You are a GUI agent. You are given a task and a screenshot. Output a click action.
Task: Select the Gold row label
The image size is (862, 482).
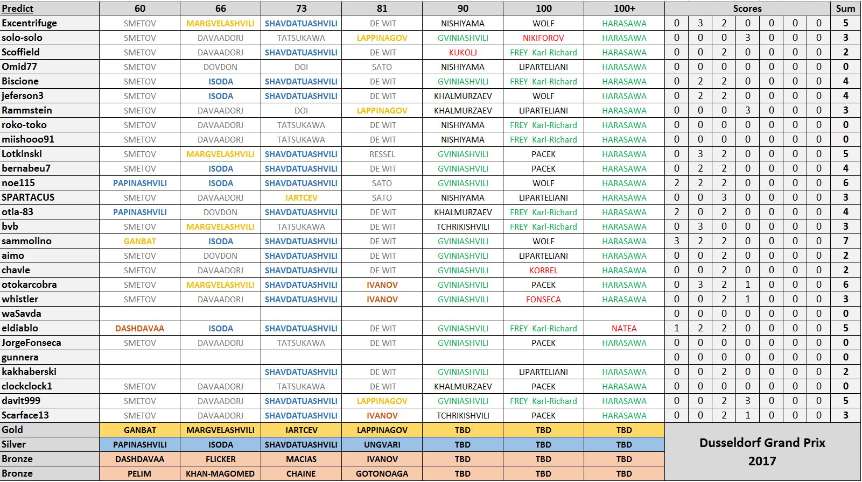tap(50, 430)
